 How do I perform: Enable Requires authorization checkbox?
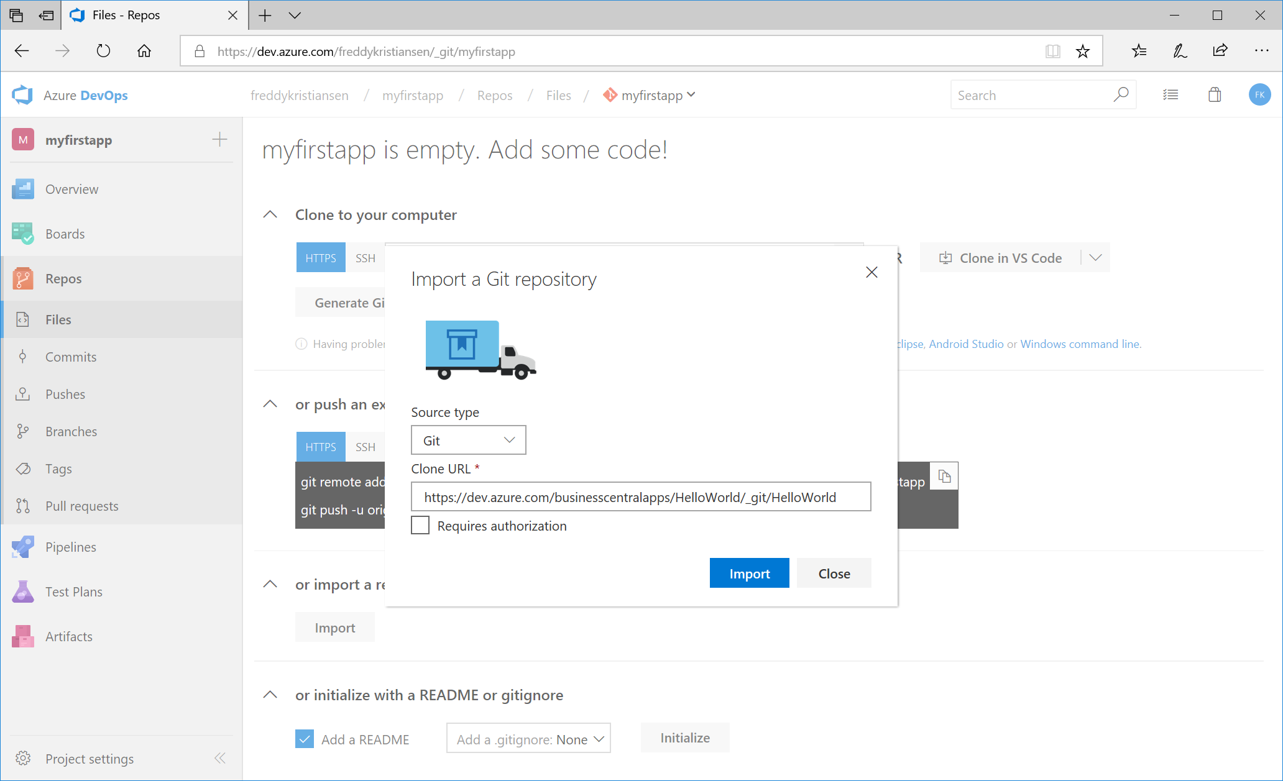coord(420,526)
